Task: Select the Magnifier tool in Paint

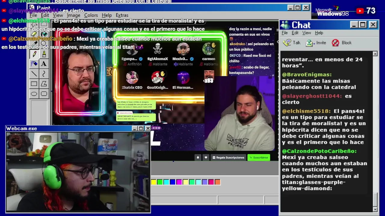Action: click(44, 44)
